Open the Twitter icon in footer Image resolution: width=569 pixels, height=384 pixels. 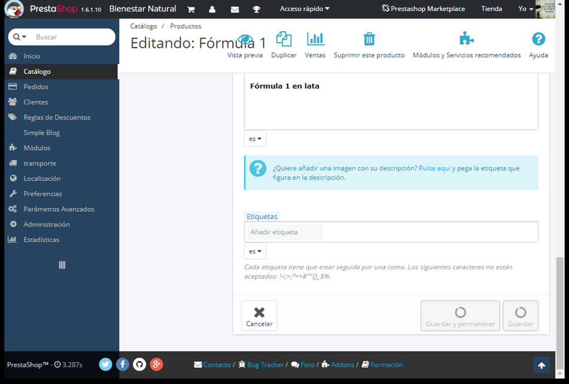click(105, 364)
